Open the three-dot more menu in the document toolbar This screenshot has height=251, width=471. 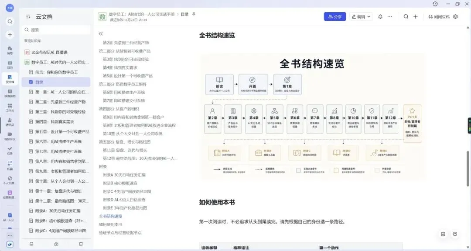[389, 17]
